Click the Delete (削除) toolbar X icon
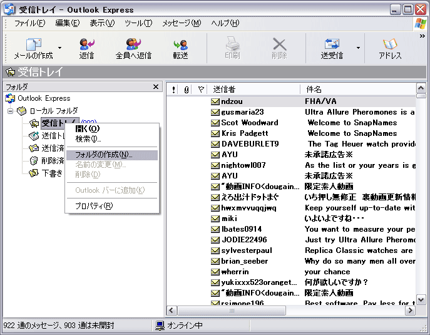 279,44
